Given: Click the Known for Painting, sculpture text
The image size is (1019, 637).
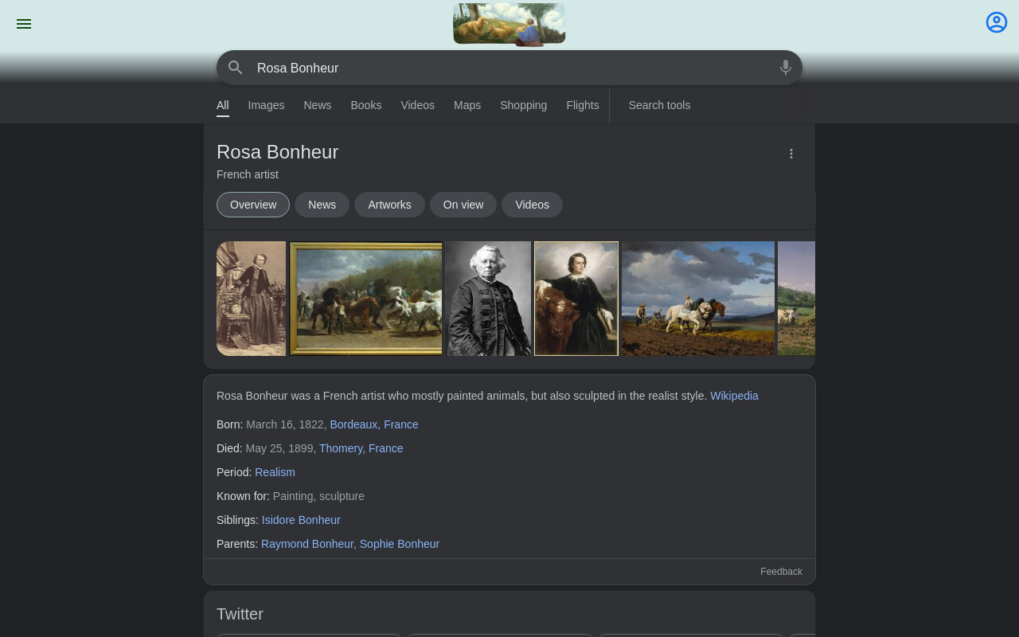Looking at the screenshot, I should [x=318, y=496].
